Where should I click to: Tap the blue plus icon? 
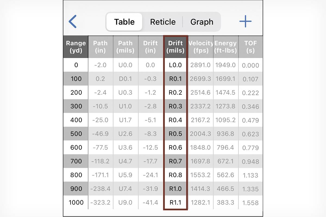(245, 21)
